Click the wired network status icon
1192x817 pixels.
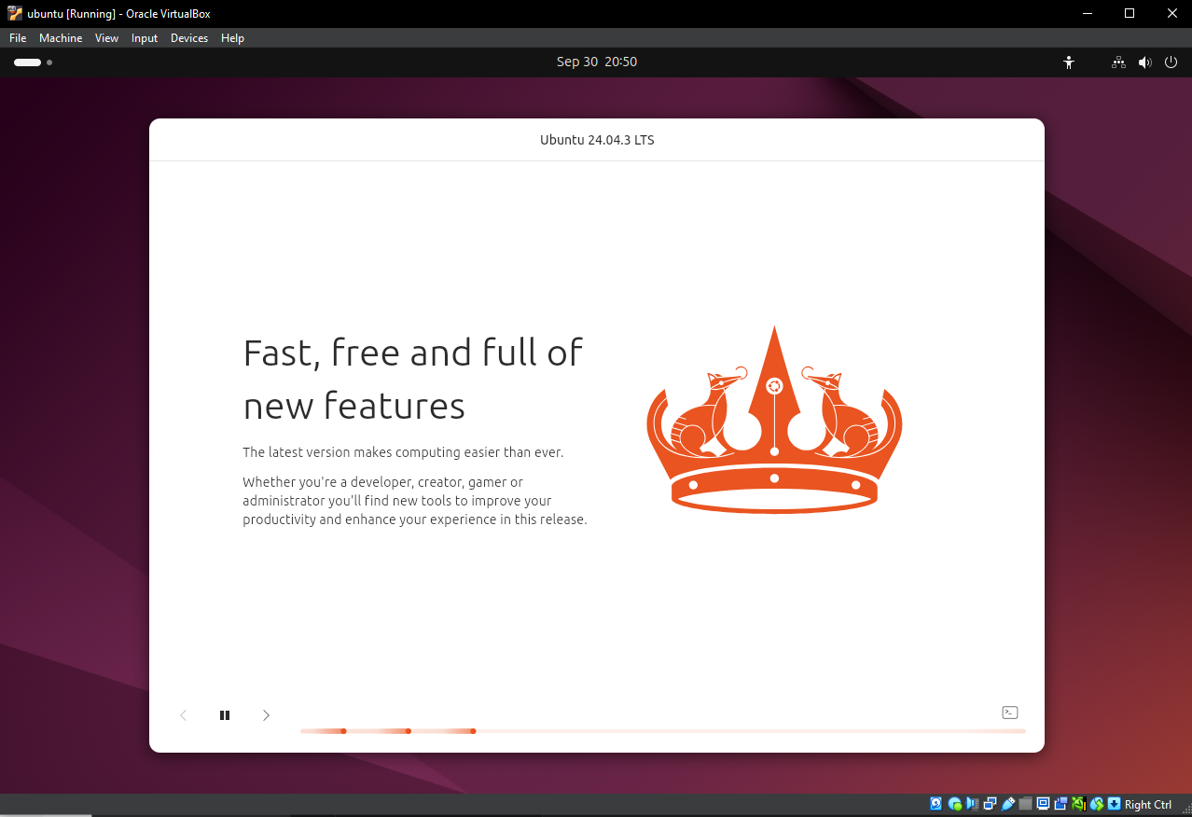click(1118, 62)
